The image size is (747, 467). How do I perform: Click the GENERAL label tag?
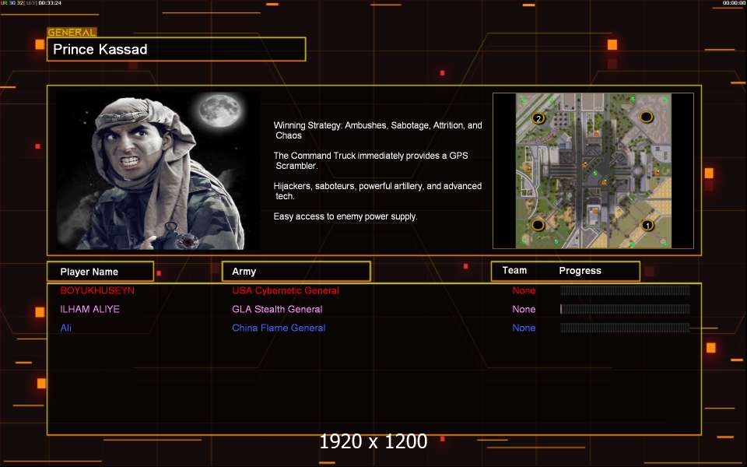[x=72, y=33]
